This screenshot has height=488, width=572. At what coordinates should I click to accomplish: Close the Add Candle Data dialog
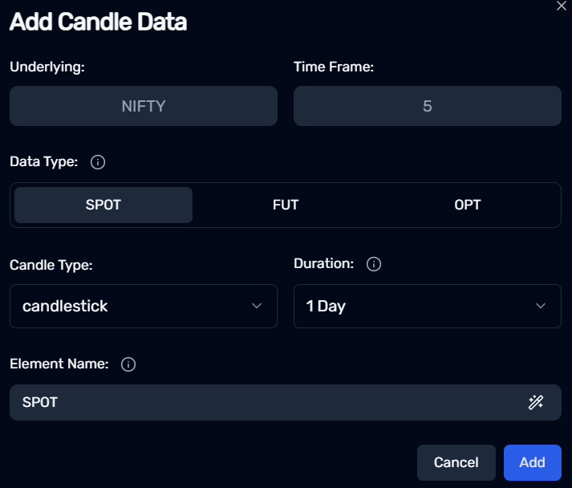562,6
